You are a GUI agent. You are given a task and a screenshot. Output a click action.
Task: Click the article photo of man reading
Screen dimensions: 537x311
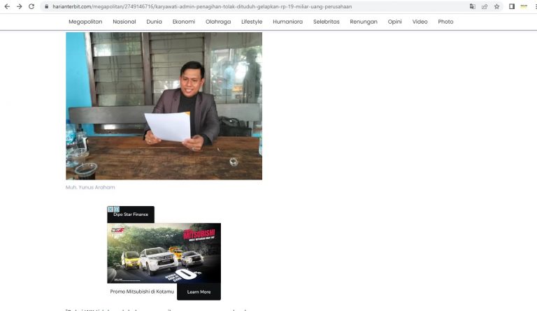[164, 106]
